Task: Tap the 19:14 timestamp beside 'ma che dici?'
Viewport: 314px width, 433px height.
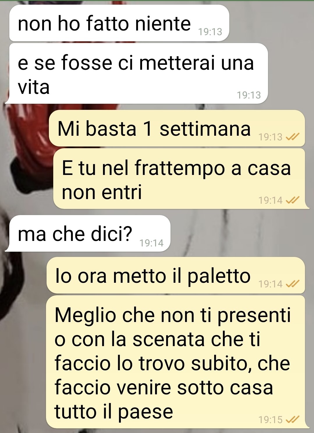Action: click(151, 243)
